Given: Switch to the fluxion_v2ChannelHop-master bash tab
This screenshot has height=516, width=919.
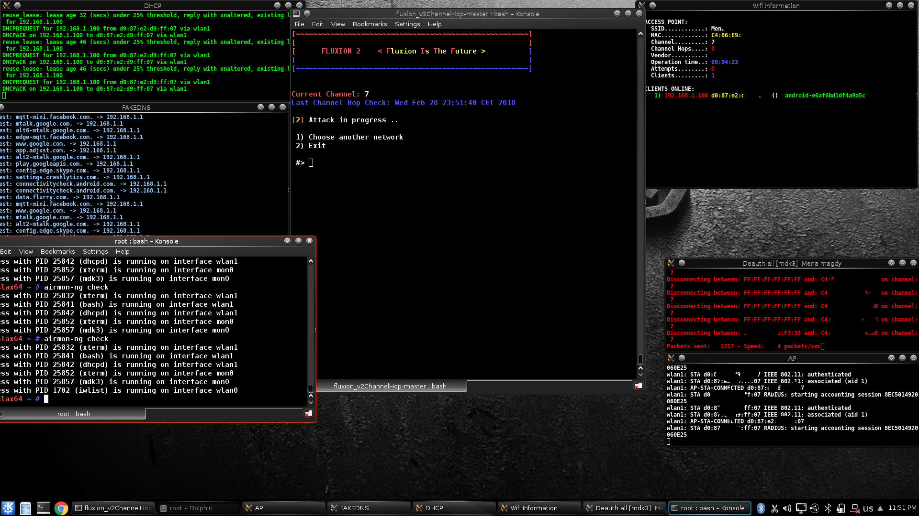Looking at the screenshot, I should (x=390, y=386).
